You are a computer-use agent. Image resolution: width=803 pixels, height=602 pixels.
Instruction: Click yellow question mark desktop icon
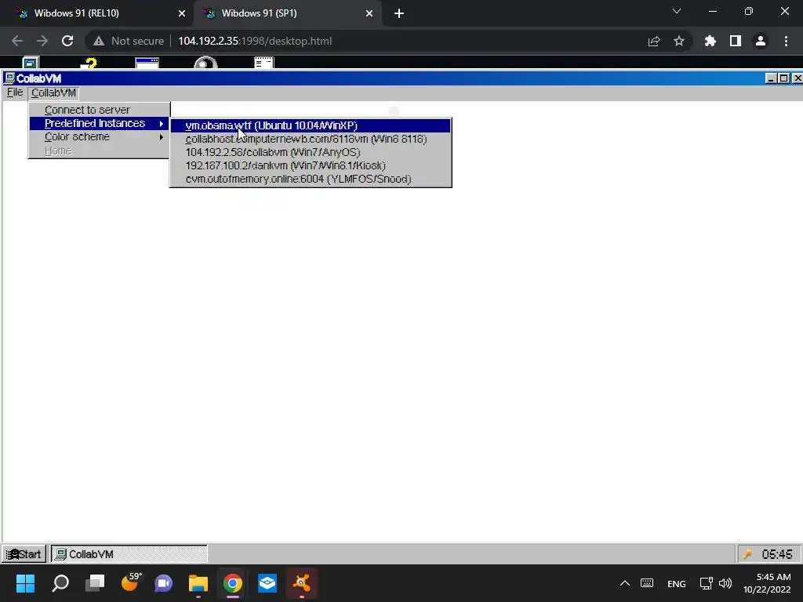tap(90, 63)
